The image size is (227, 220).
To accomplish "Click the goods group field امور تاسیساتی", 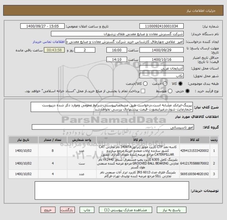I will click(x=113, y=127).
